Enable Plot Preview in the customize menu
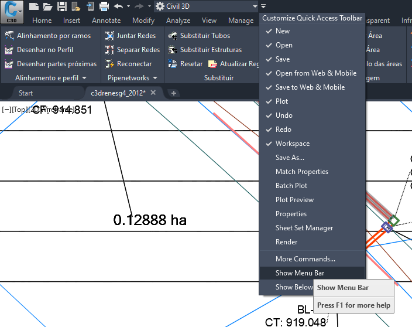412x327 pixels. (312, 200)
